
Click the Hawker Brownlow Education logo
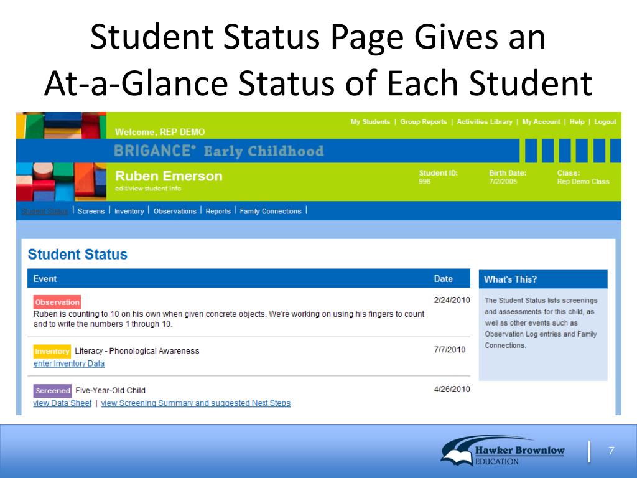click(503, 451)
